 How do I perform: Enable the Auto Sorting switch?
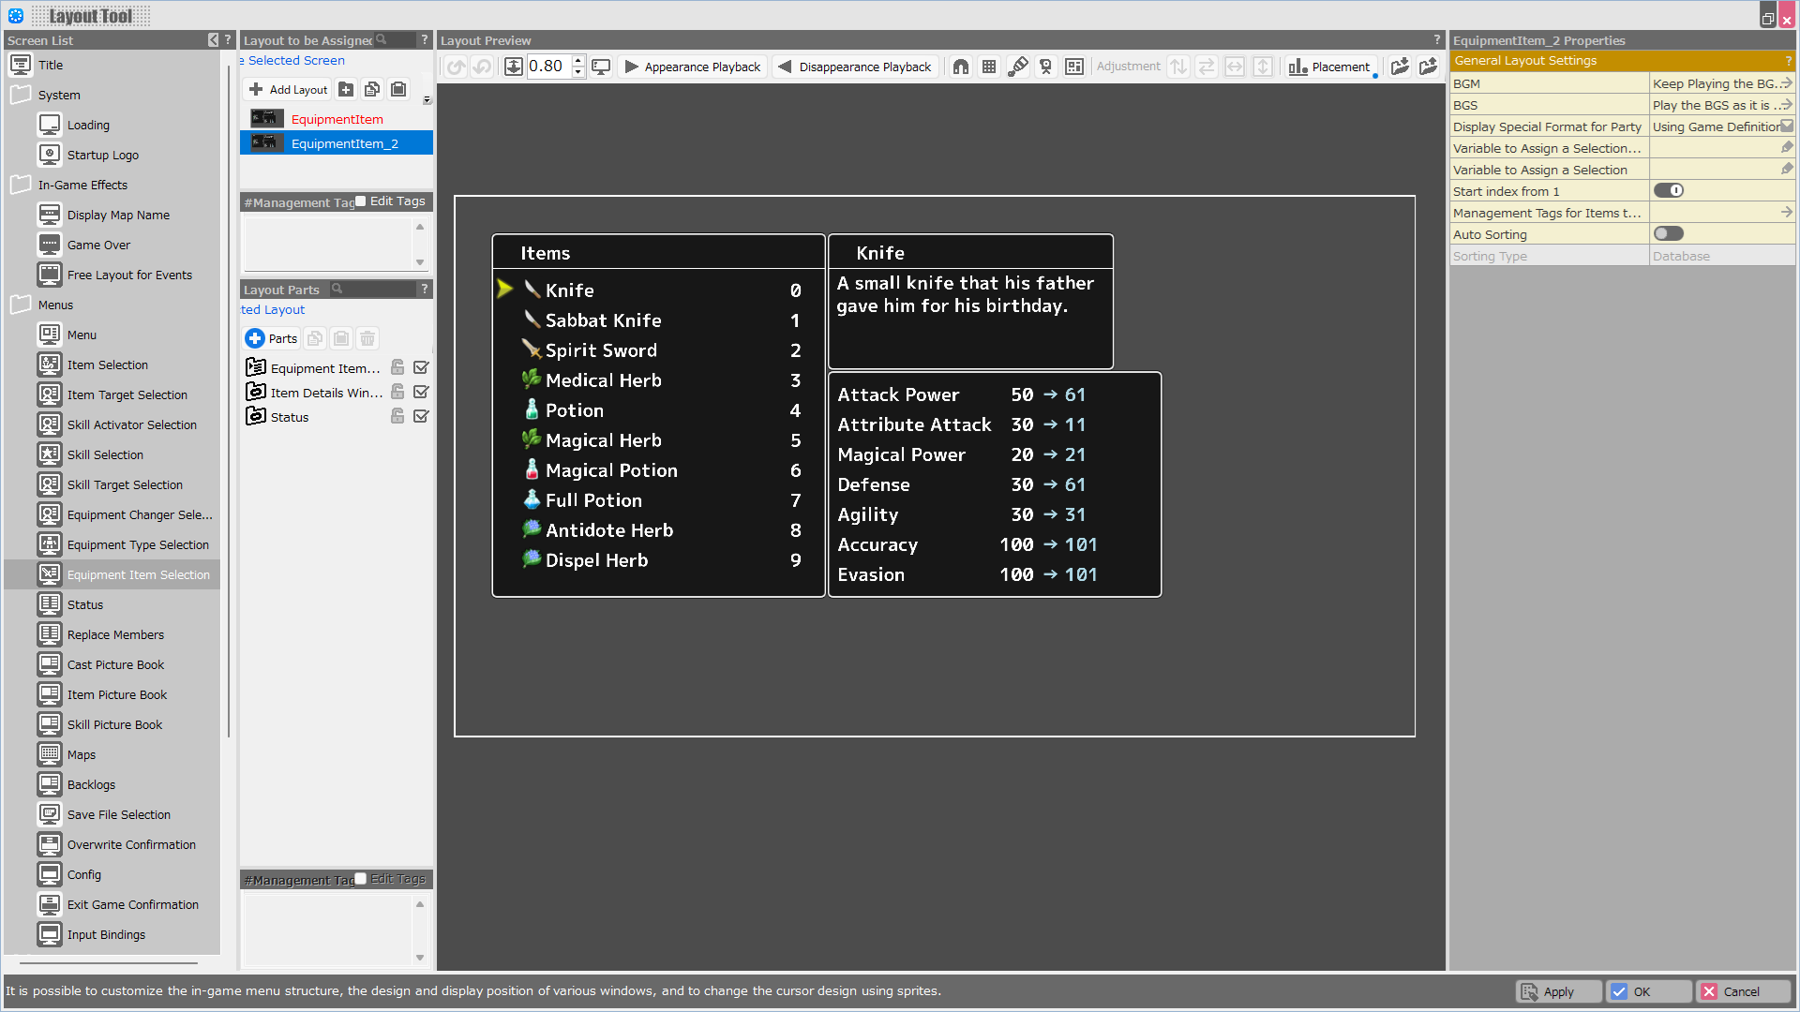click(1669, 234)
